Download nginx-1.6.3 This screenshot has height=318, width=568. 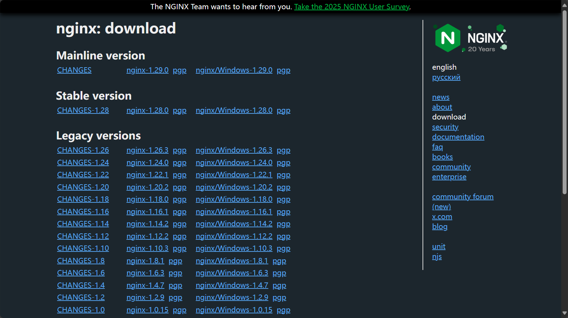tap(145, 273)
